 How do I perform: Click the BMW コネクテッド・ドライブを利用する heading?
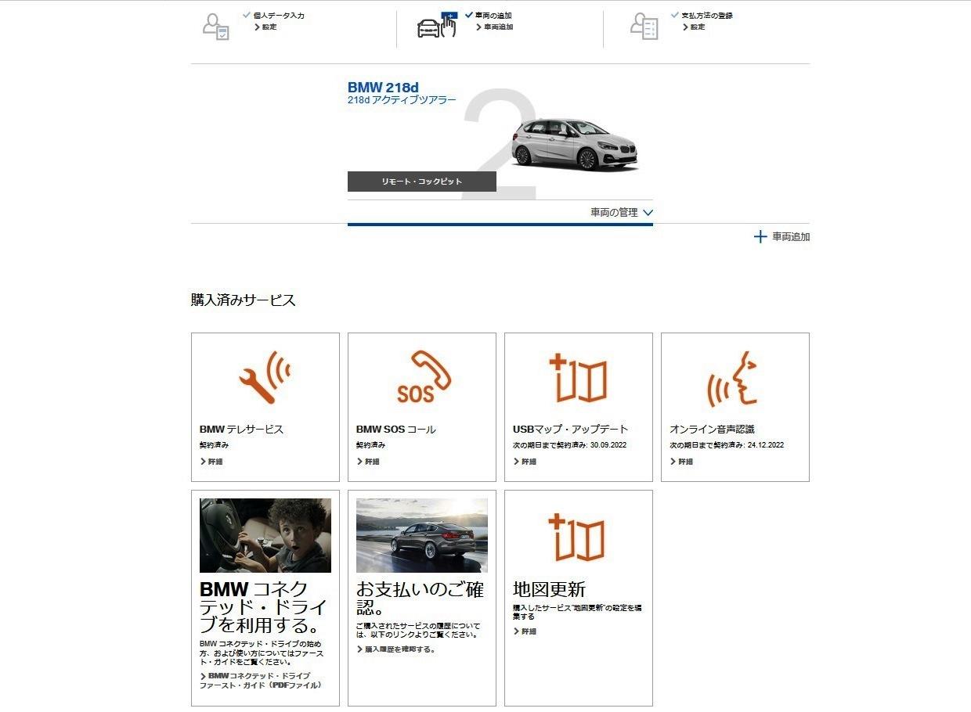pyautogui.click(x=263, y=607)
